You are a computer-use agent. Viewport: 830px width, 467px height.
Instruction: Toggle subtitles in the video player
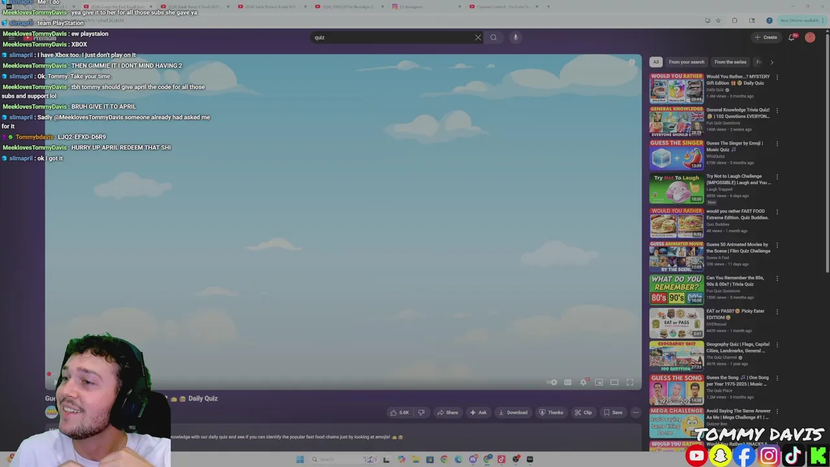tap(568, 382)
